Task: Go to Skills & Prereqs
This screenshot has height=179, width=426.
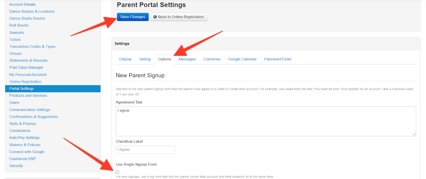Action: tap(23, 124)
